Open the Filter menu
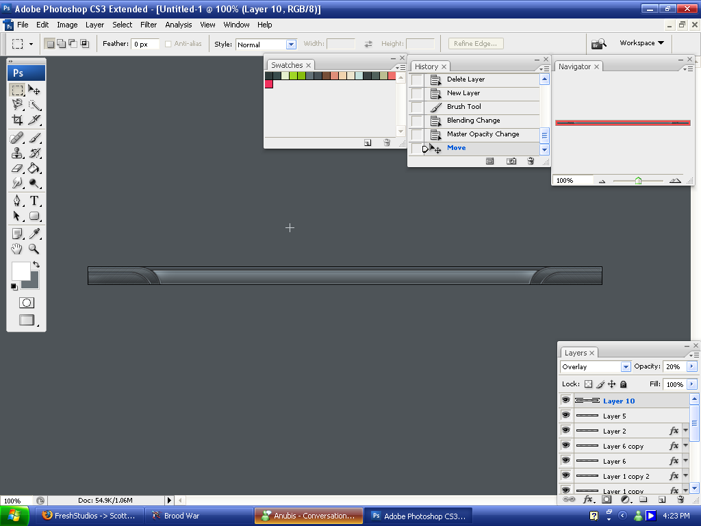 149,25
